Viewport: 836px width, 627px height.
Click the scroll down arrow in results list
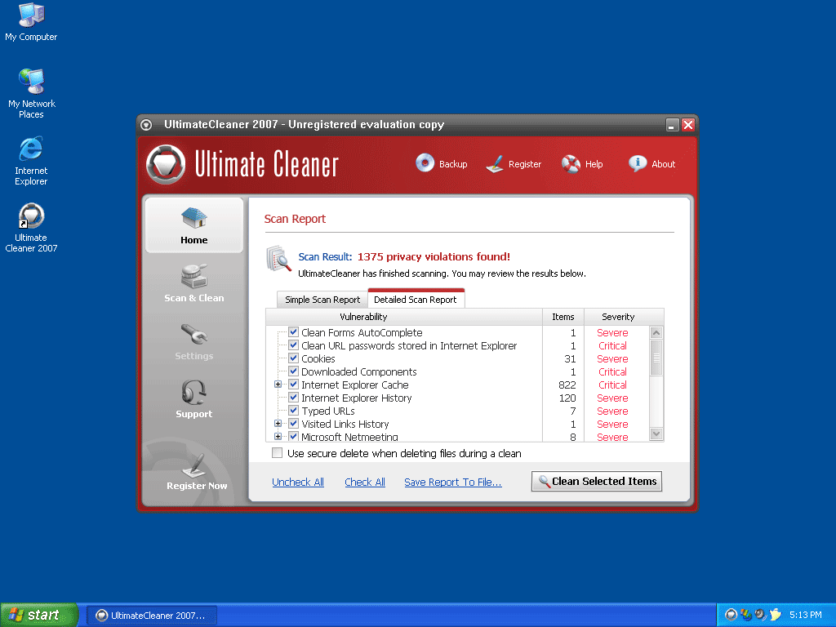click(656, 434)
